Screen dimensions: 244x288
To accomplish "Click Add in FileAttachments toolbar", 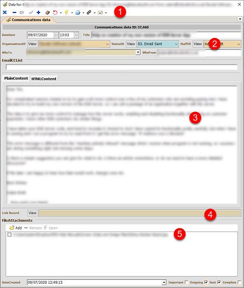I will click(x=16, y=228).
